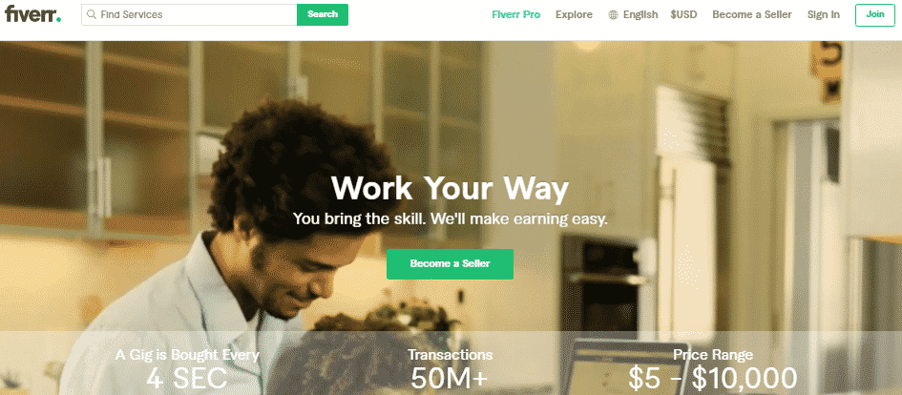Focus the Find Services search field
The height and width of the screenshot is (395, 902).
coord(189,14)
